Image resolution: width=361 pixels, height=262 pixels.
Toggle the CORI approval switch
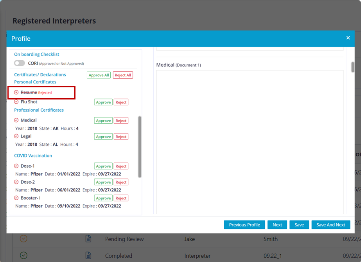[20, 63]
